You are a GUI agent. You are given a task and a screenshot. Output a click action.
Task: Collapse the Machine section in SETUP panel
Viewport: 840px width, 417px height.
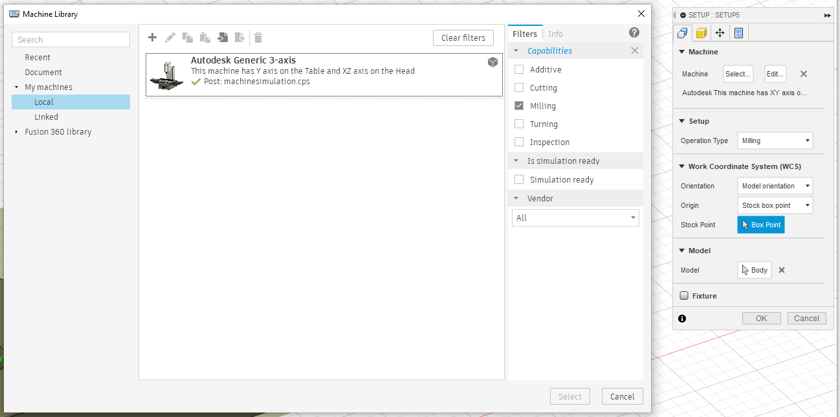pos(682,52)
